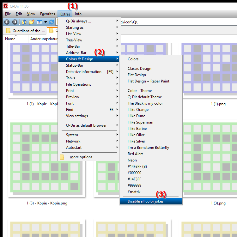Image resolution: width=237 pixels, height=237 pixels.
Task: Expand the Title-Bar submenu
Action: (x=89, y=46)
